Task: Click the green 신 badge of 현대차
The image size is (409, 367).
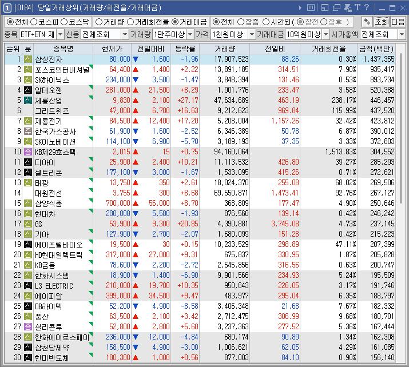Action: tap(28, 213)
